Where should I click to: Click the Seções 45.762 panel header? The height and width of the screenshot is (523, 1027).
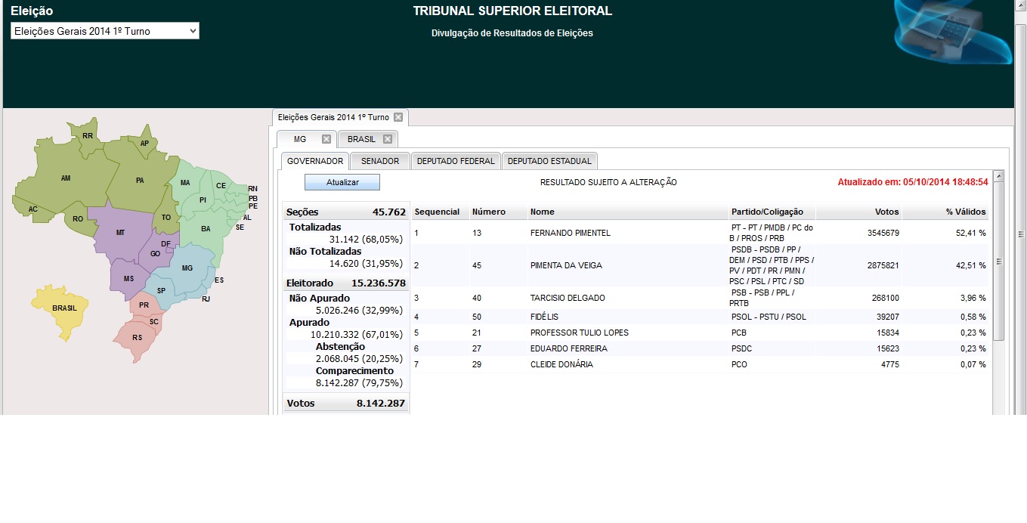346,212
